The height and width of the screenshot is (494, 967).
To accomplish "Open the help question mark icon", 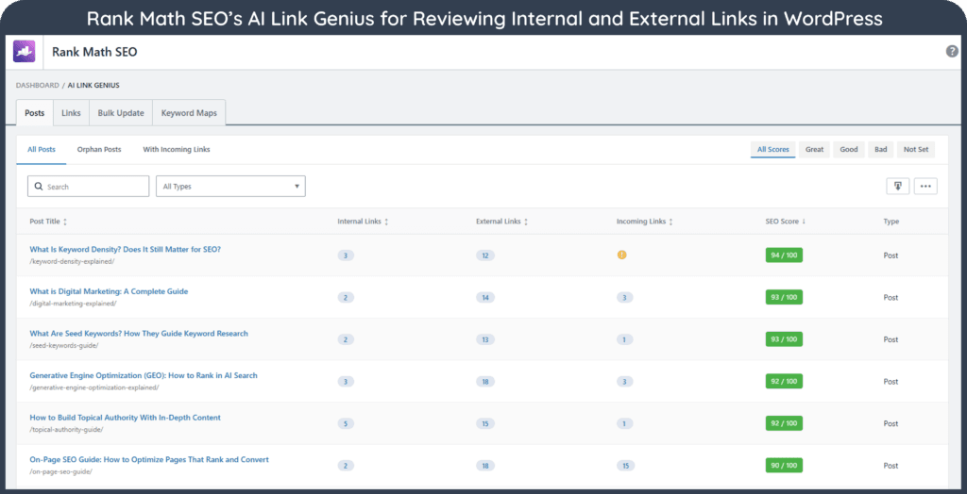I will pyautogui.click(x=952, y=52).
